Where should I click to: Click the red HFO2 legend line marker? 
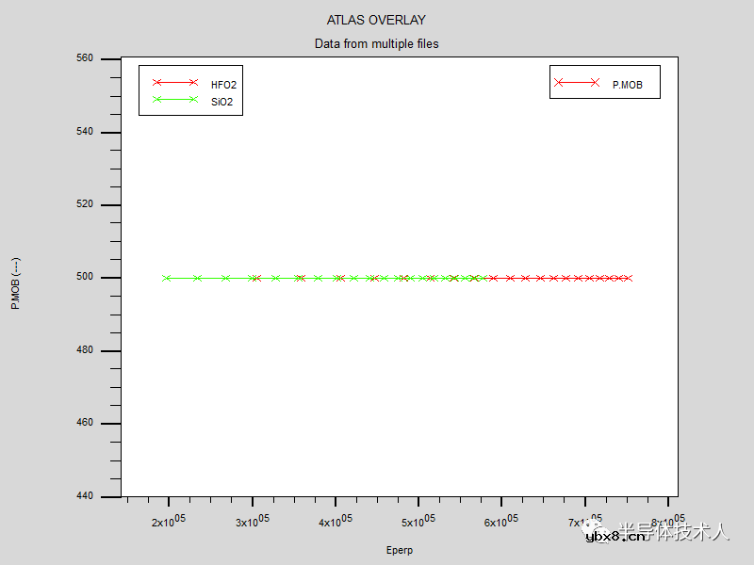tap(174, 83)
